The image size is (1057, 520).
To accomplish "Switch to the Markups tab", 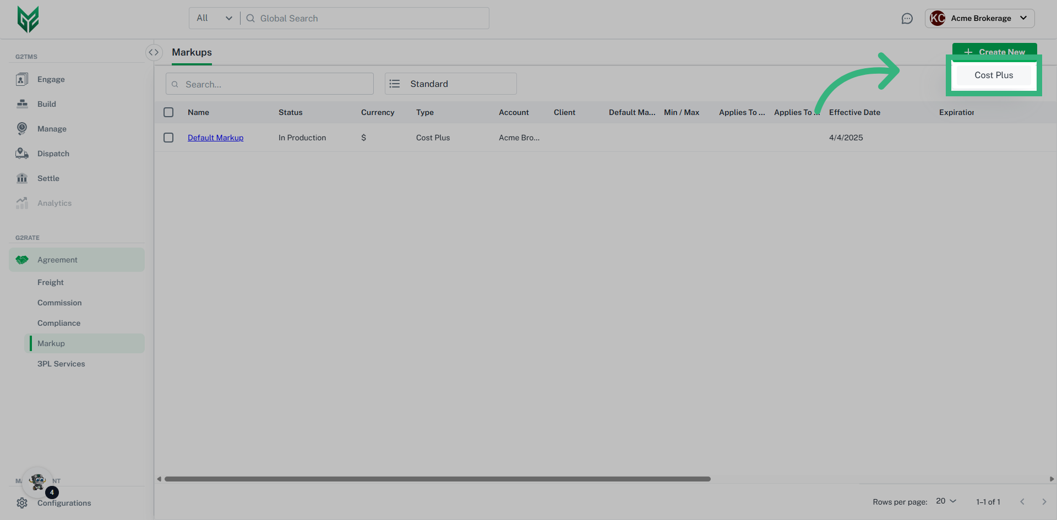I will coord(192,52).
